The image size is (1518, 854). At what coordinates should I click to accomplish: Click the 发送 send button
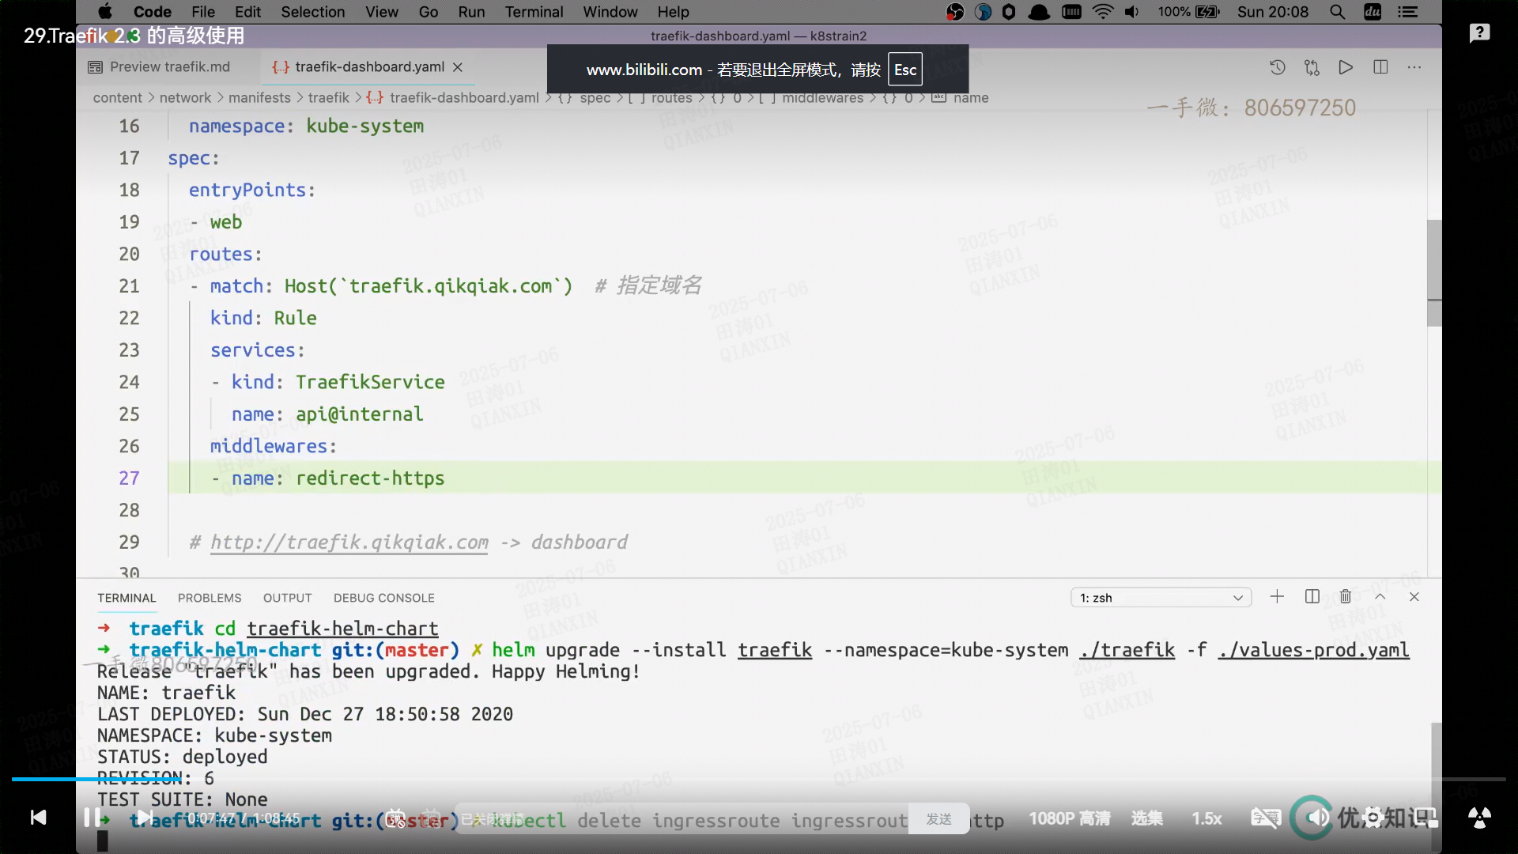click(x=938, y=819)
